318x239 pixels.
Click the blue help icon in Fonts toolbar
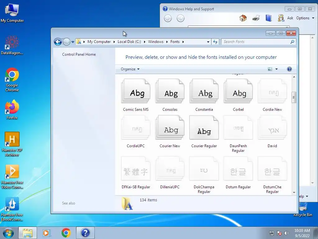pyautogui.click(x=289, y=69)
